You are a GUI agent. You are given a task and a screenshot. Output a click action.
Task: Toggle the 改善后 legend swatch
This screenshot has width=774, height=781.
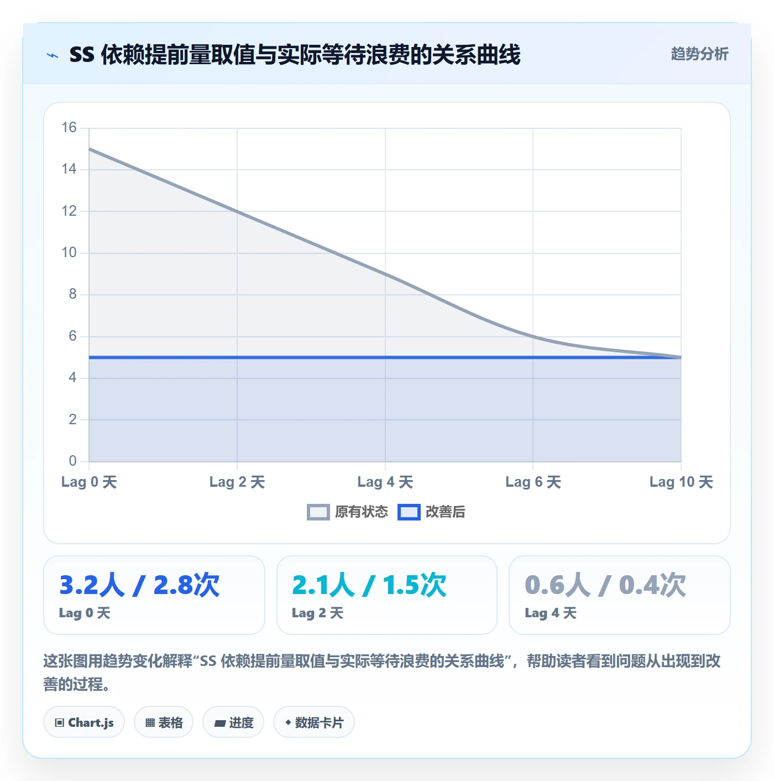click(409, 512)
